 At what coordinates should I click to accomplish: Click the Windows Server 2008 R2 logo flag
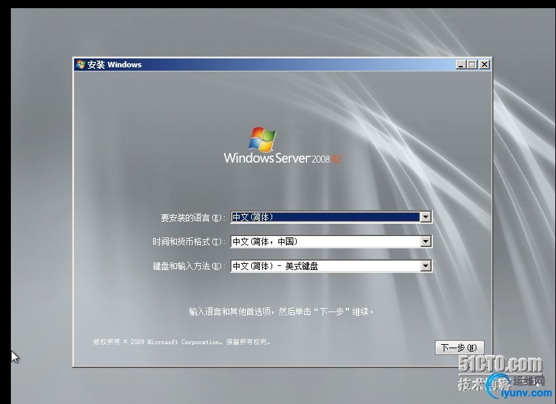pyautogui.click(x=263, y=139)
